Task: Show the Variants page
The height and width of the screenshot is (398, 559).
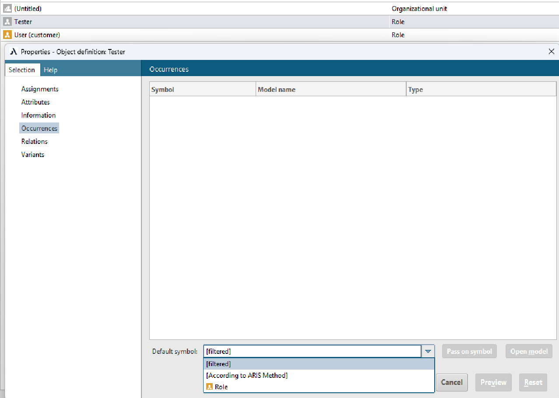Action: (x=33, y=154)
